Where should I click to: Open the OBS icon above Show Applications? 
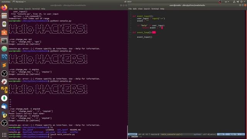pyautogui.click(x=4, y=123)
